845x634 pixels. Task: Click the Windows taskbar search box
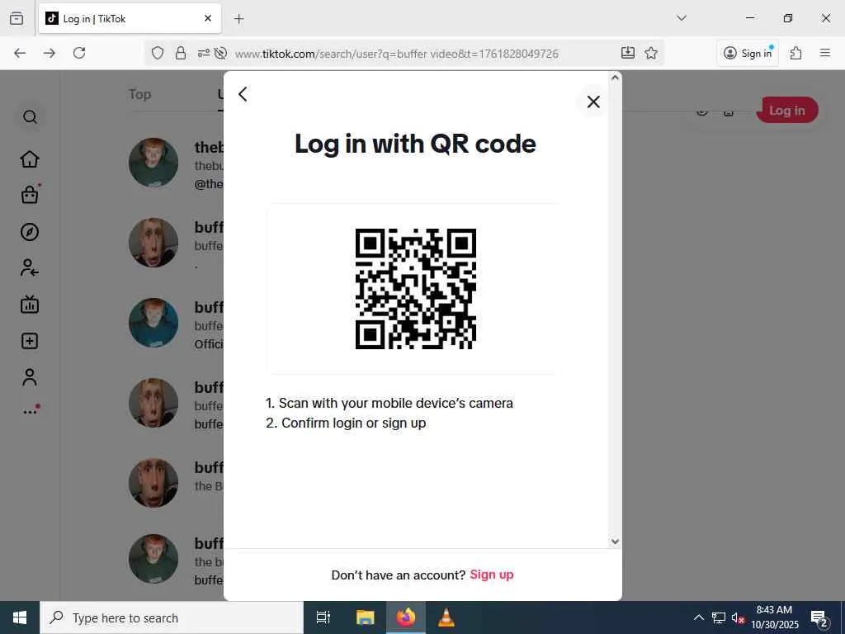[172, 617]
